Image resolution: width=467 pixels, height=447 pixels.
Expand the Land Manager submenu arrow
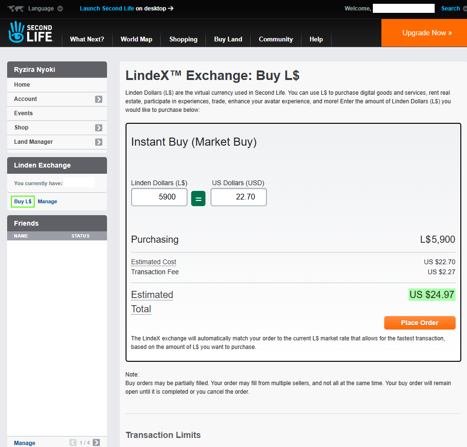point(98,142)
